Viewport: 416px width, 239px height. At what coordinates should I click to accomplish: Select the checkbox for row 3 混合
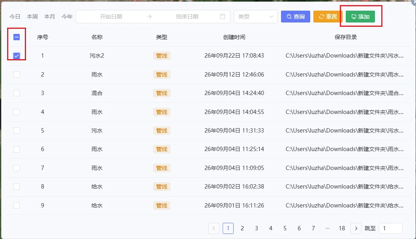pos(17,93)
